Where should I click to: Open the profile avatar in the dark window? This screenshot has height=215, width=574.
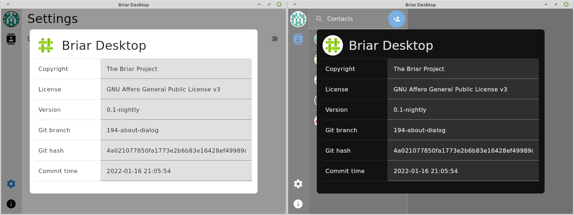pyautogui.click(x=298, y=19)
